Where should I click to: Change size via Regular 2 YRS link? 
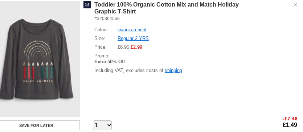[133, 38]
